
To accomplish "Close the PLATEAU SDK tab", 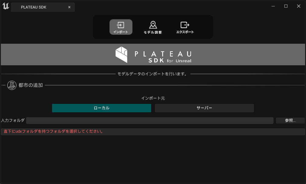I will click(69, 7).
